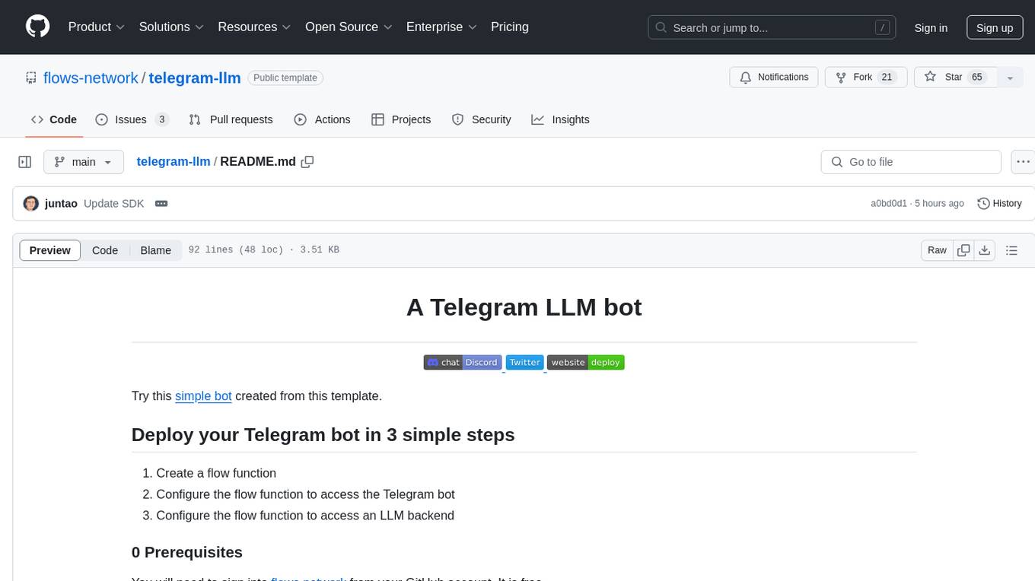Image resolution: width=1035 pixels, height=581 pixels.
Task: Open the telegram-llm repository link in header
Action: [195, 78]
